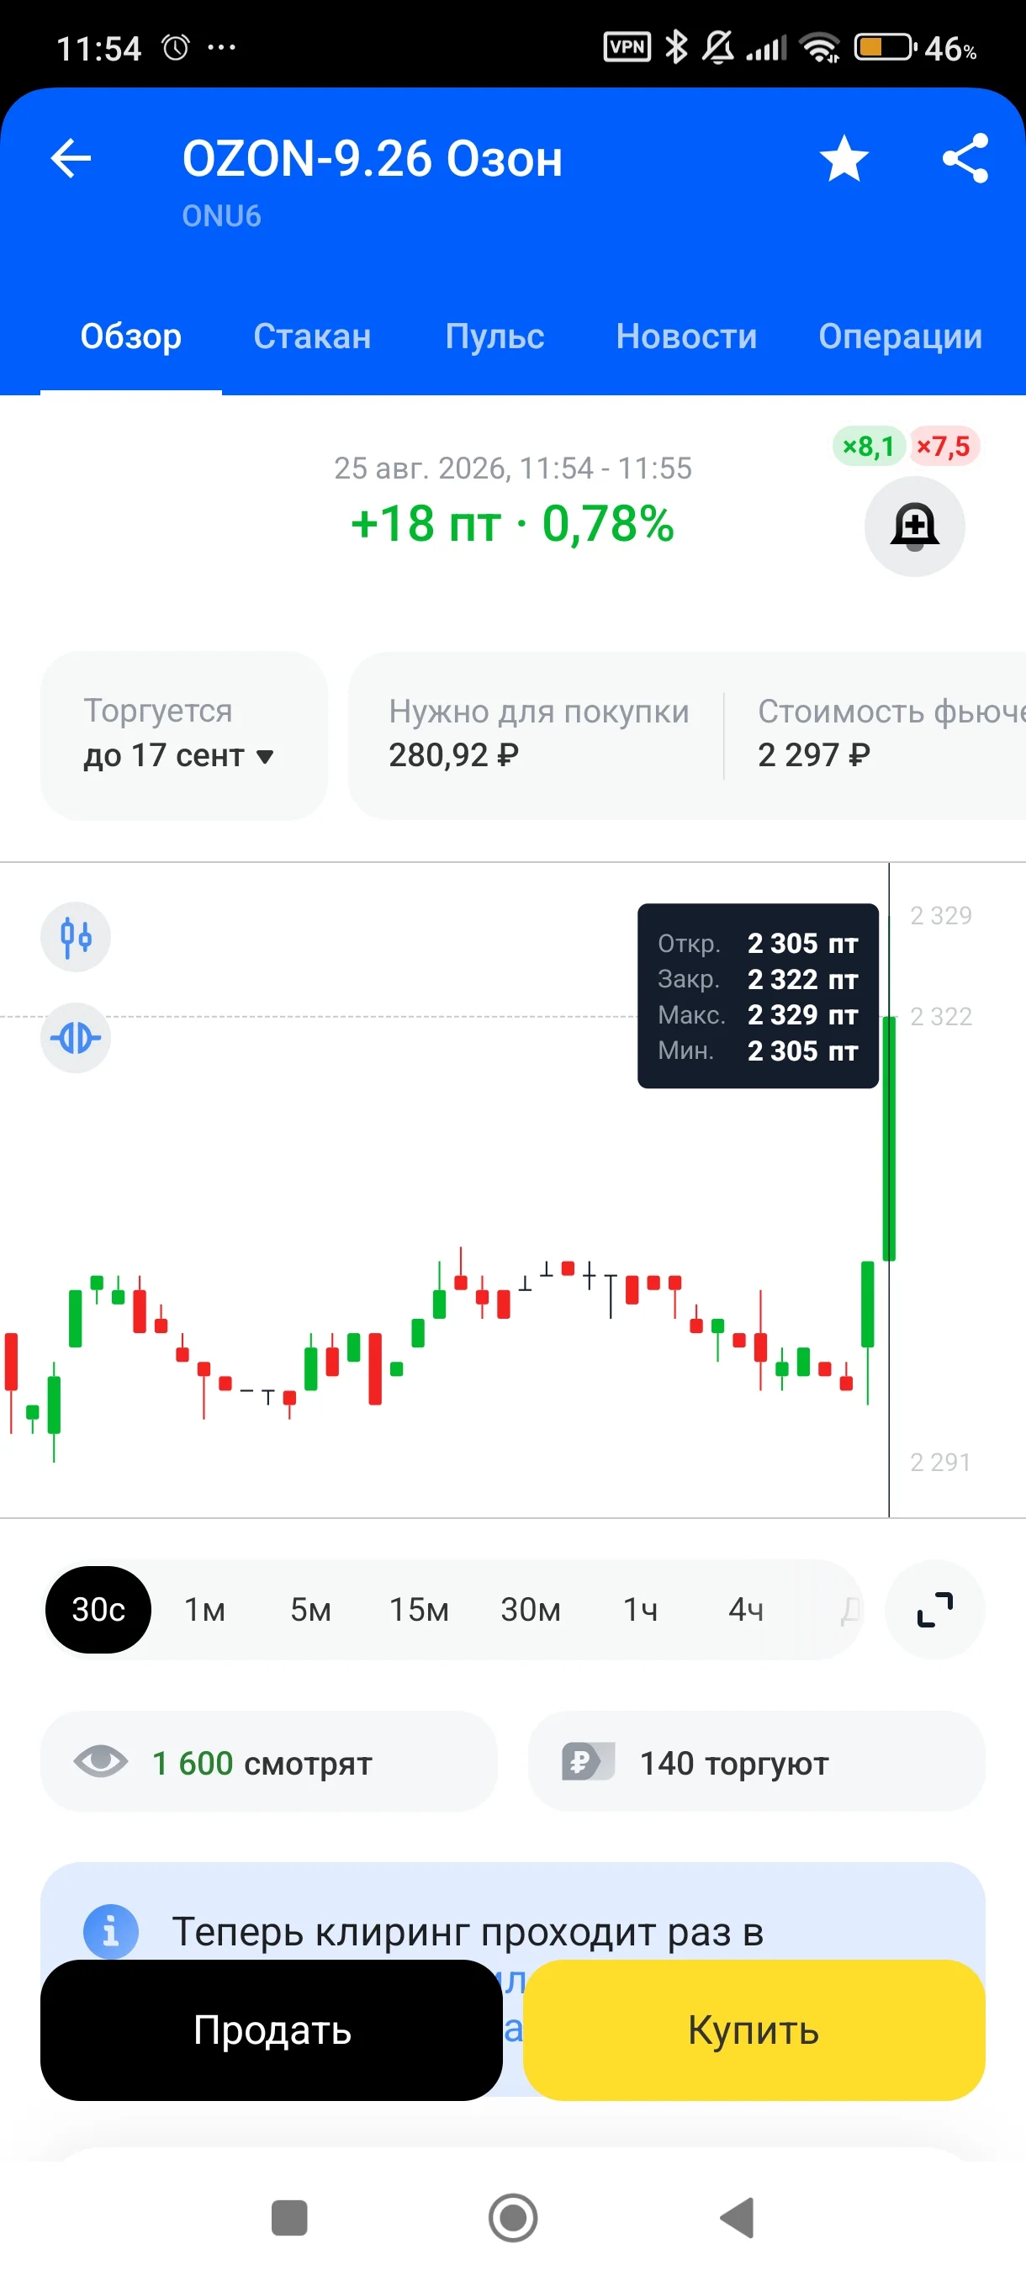Tap the Android recent apps square
Screen dimensions: 1026x2281
click(289, 2218)
